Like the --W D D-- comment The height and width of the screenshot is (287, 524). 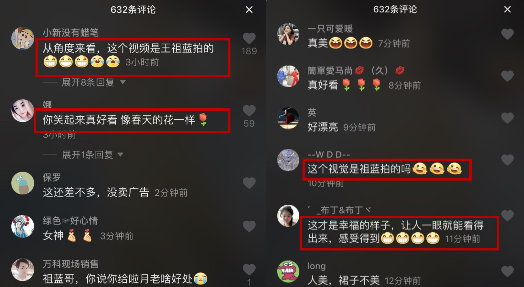[x=507, y=160]
